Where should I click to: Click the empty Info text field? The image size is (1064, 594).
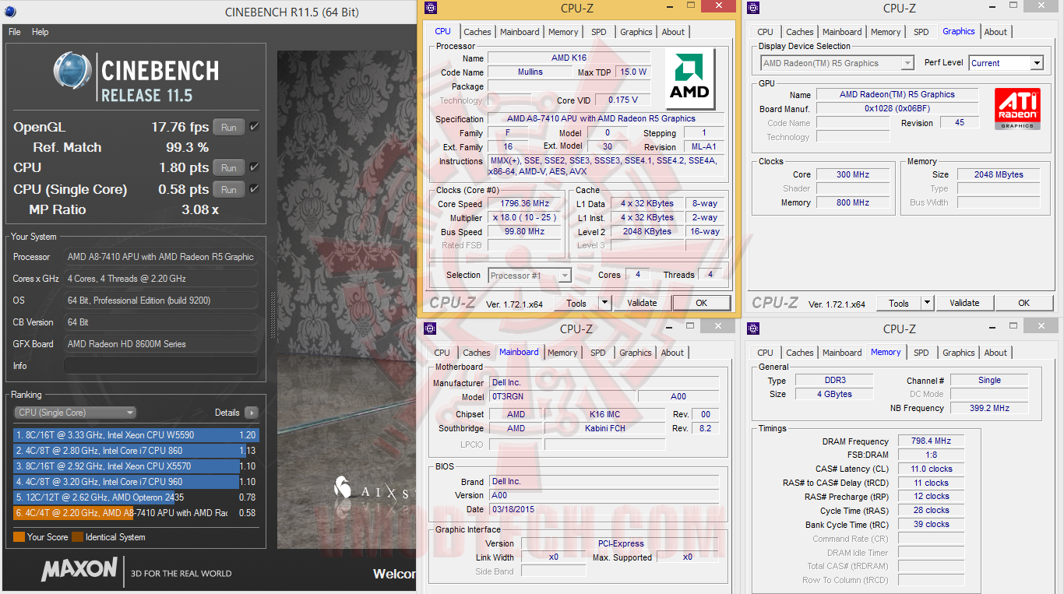160,366
